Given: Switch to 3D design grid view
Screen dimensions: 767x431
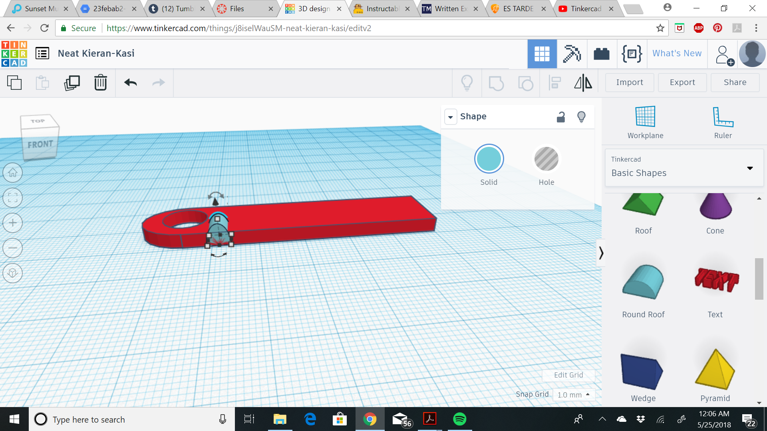Looking at the screenshot, I should click(x=542, y=54).
